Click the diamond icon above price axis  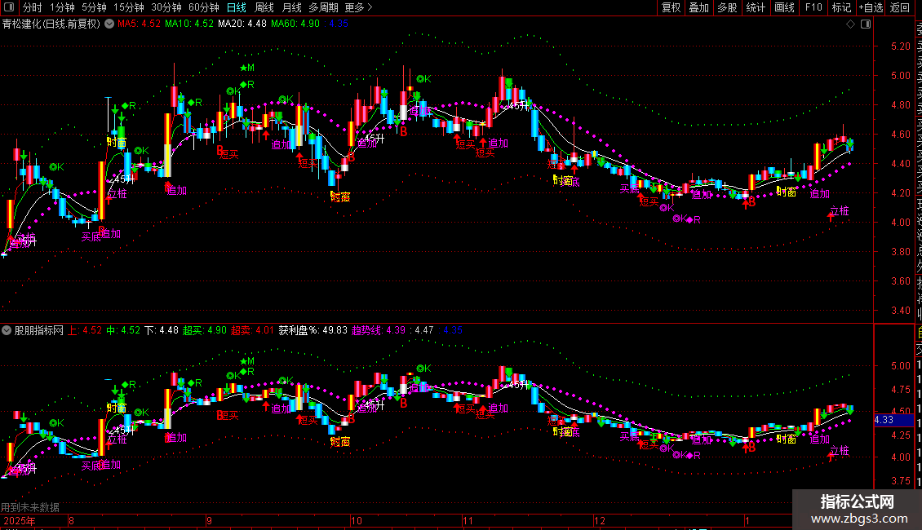tap(850, 24)
